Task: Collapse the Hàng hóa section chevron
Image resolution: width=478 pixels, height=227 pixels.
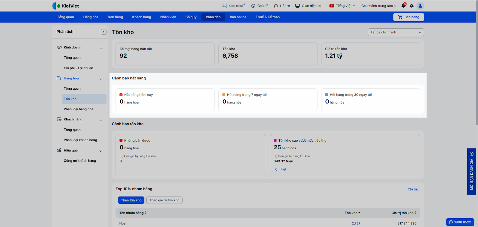Action: click(x=101, y=79)
